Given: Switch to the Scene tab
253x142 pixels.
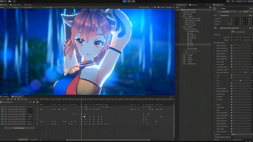Looking at the screenshot, I should [28, 5].
